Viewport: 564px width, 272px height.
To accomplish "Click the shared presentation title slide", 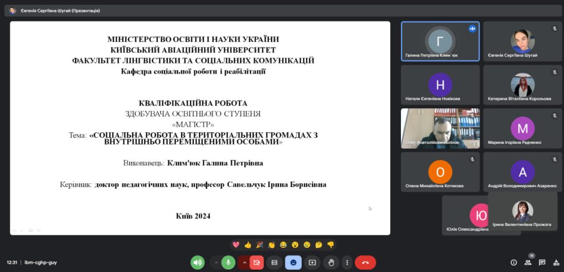I will [x=200, y=128].
